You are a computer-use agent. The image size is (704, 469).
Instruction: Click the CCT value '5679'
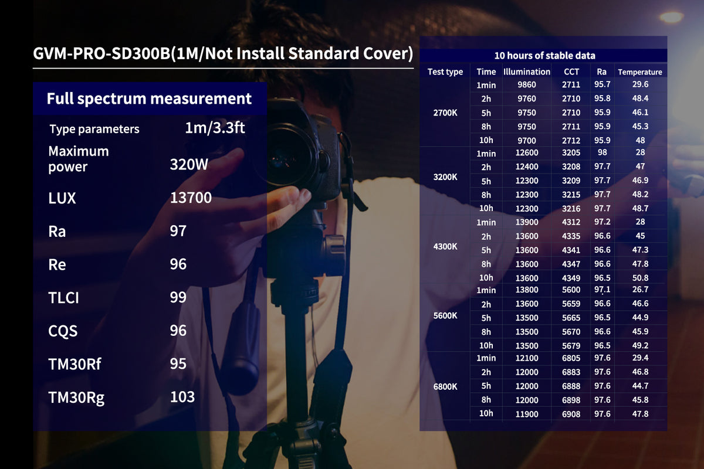click(571, 346)
